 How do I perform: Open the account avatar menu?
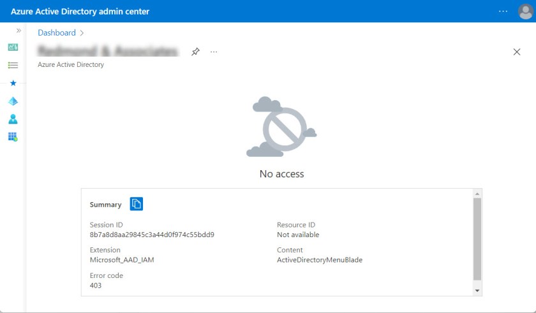pyautogui.click(x=525, y=11)
